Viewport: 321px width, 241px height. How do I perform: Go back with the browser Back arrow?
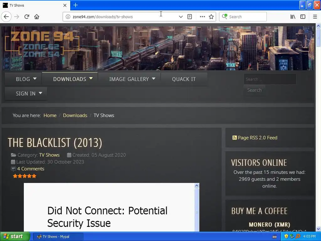(6, 17)
